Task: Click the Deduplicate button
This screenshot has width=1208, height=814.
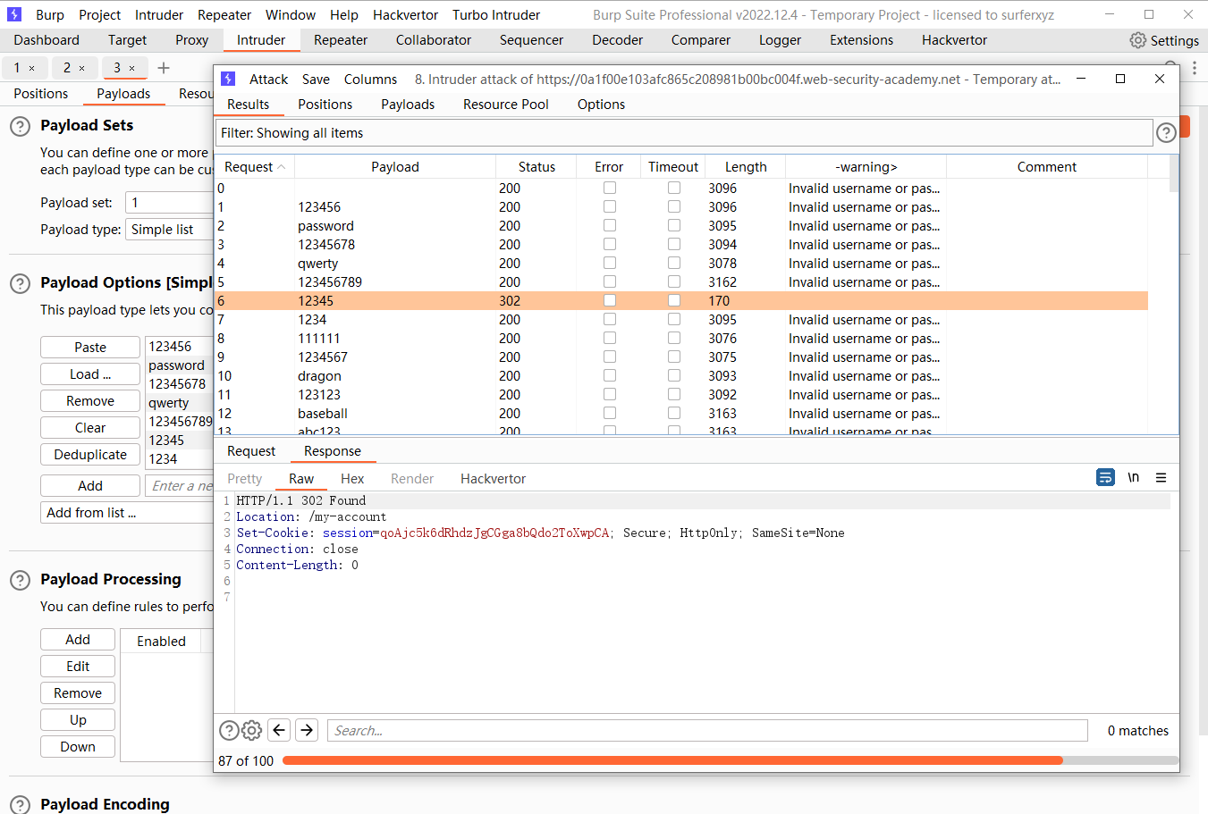Action: (89, 454)
